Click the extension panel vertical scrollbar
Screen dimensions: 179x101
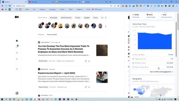point(176,40)
